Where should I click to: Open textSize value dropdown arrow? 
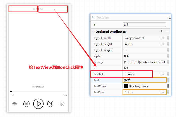tap(163, 92)
